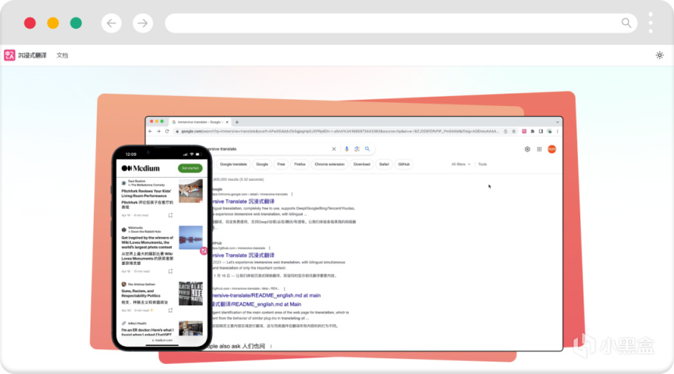The image size is (674, 374).
Task: Toggle the Chrome side panel icon
Action: (x=541, y=132)
